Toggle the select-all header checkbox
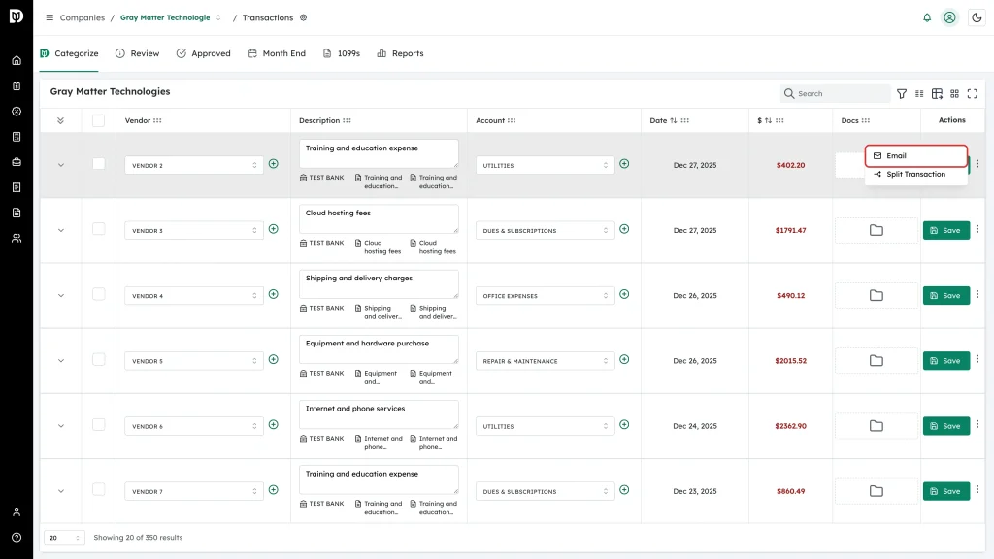This screenshot has width=994, height=559. coord(98,120)
